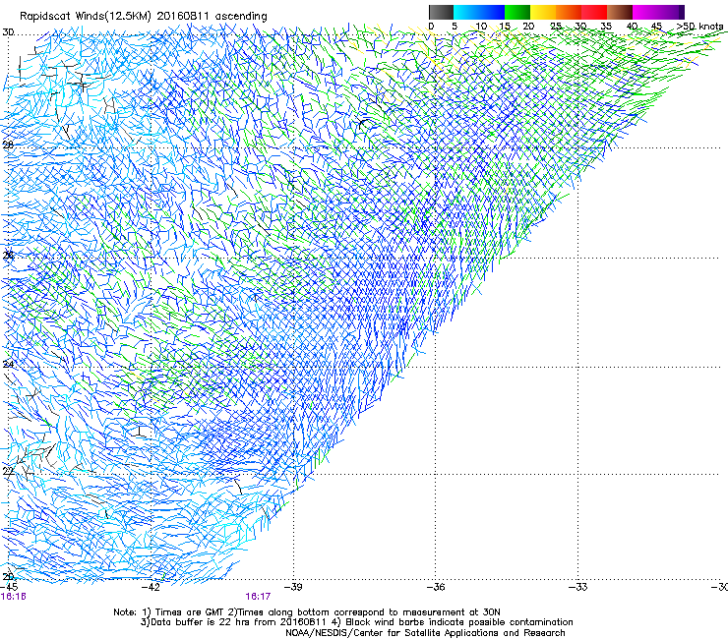Click the brown 35-40 knots color segment
Screen dimensions: 728x639
coord(620,12)
